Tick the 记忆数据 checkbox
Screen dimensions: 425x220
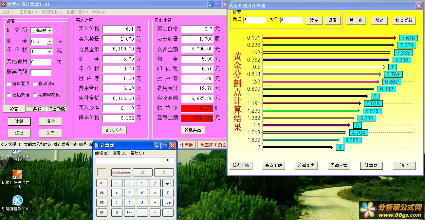9,95
